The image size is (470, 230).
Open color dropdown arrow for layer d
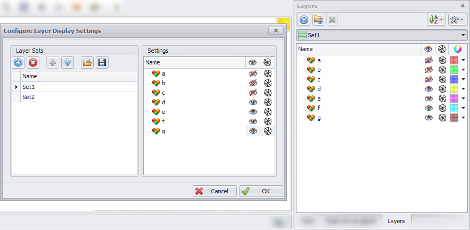coord(464,89)
